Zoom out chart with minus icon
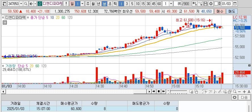The height and width of the screenshot is (112, 252). [240, 91]
